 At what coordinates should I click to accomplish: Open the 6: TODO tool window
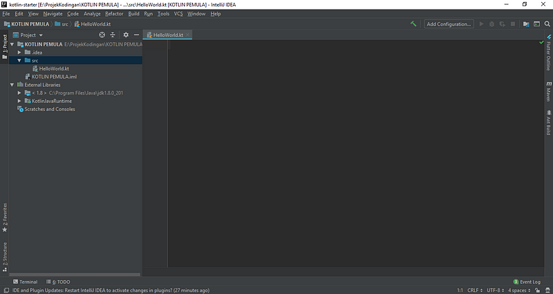pyautogui.click(x=58, y=282)
